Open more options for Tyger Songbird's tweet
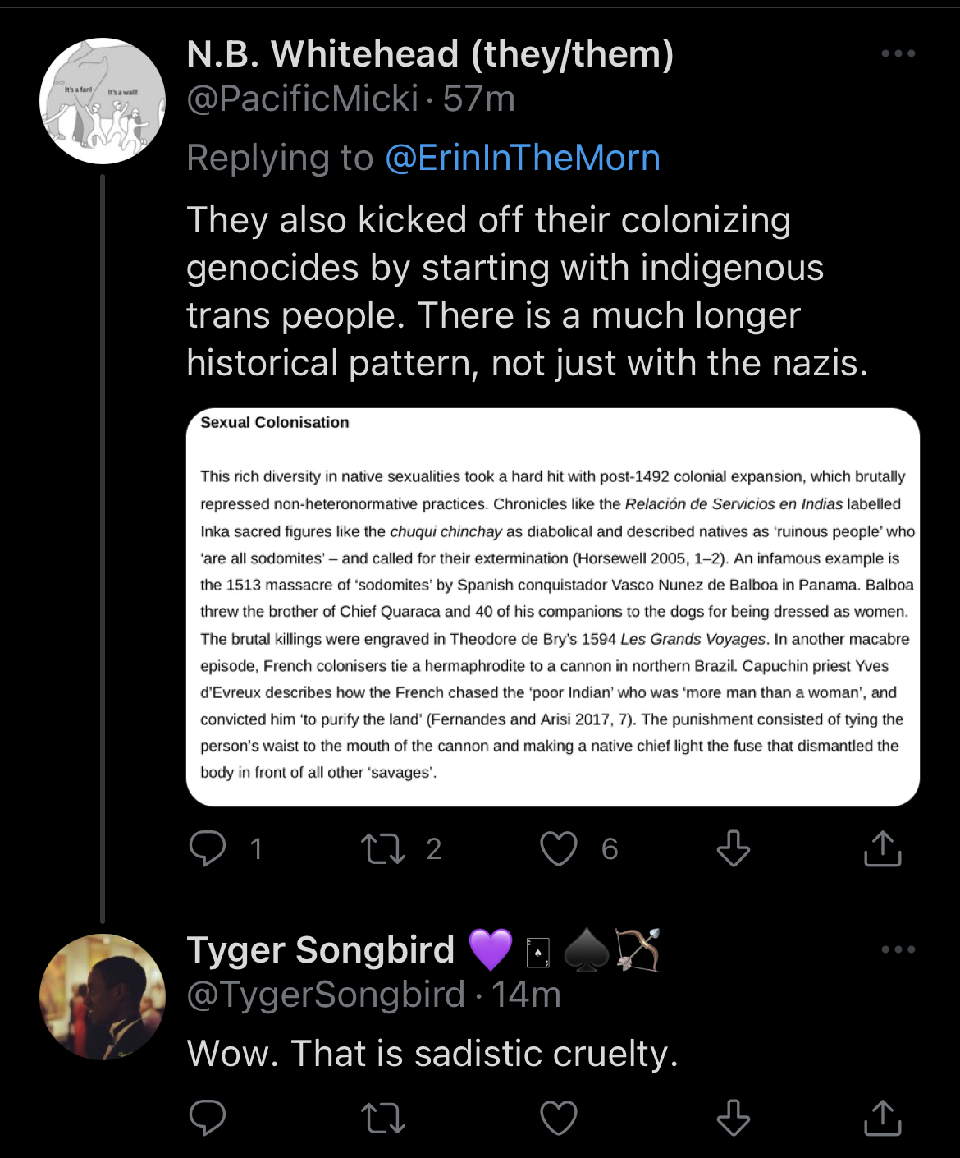 coord(898,949)
